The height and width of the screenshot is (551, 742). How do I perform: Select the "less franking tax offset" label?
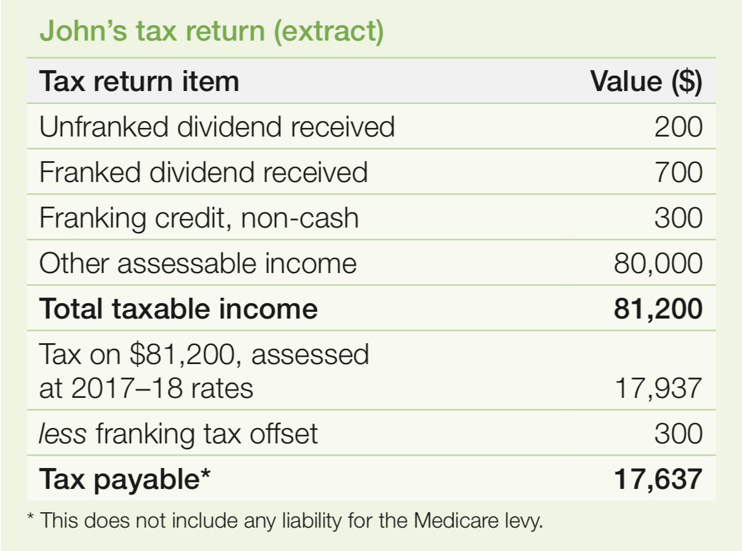pos(178,434)
